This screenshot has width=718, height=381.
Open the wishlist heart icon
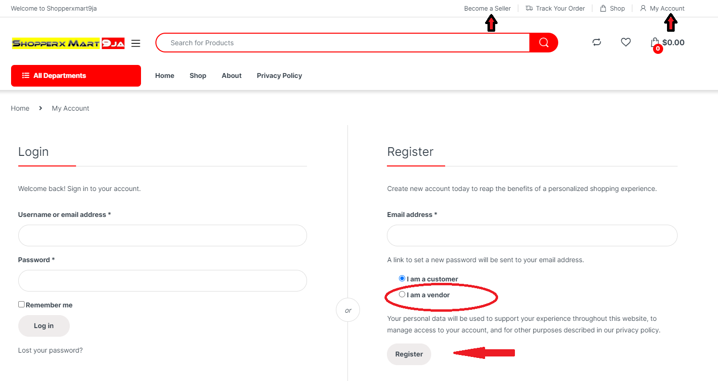click(x=626, y=42)
